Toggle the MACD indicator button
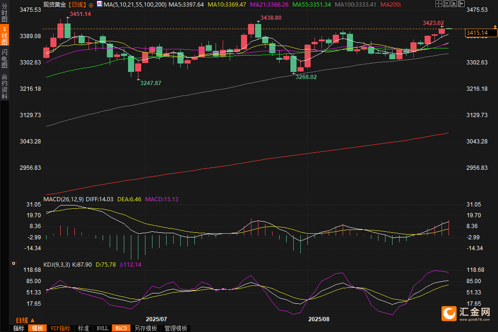Viewport: 498px width, 332px height. (121, 328)
